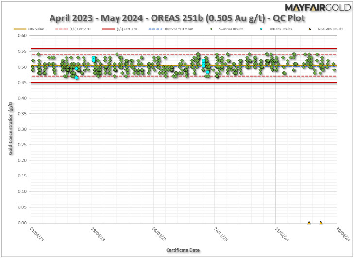The image size is (354, 258).
Task: Click the 0.25 y-axis tick label
Action: (22, 145)
